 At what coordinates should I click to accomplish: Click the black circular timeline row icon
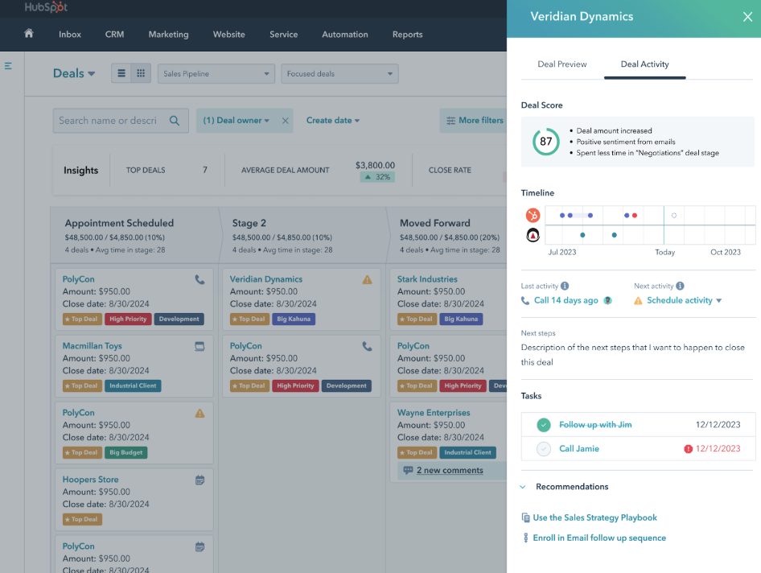533,236
